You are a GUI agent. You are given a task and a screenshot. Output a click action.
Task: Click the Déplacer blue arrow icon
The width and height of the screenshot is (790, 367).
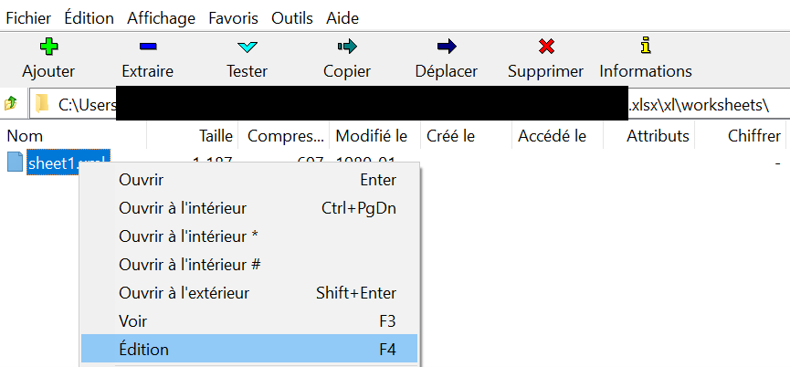[447, 47]
